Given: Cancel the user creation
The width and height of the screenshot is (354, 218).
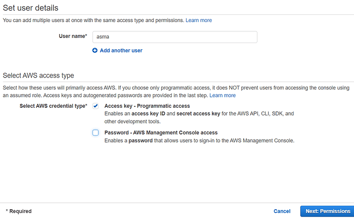Looking at the screenshot, I should [x=282, y=211].
